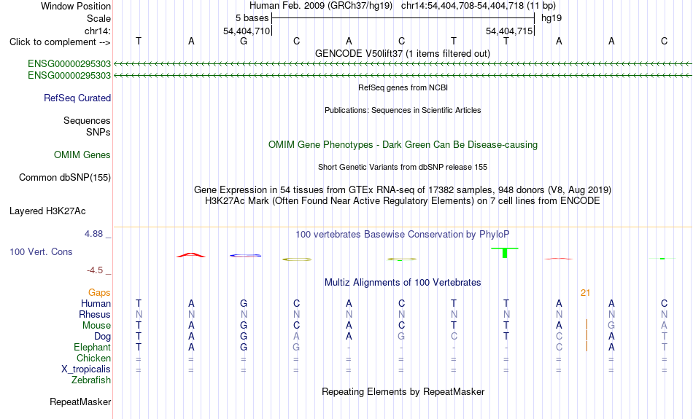Viewport: 693px width, 419px height.
Task: Click the Dog species label
Action: (x=102, y=337)
